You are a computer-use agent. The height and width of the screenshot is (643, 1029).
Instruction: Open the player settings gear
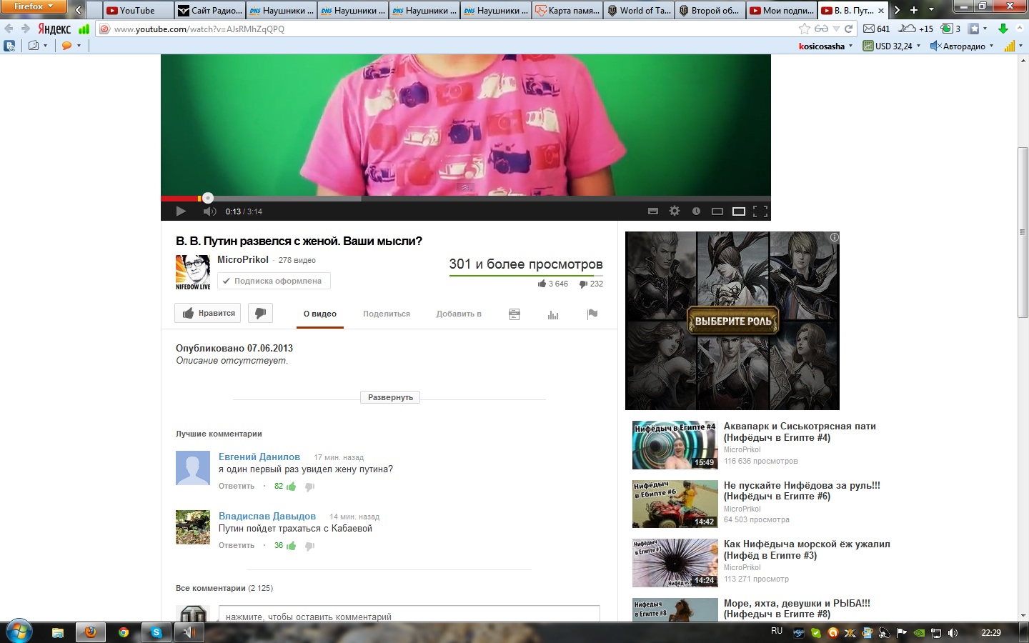674,211
